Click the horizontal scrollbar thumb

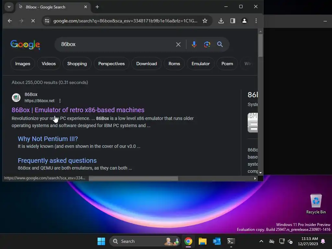click(133, 179)
